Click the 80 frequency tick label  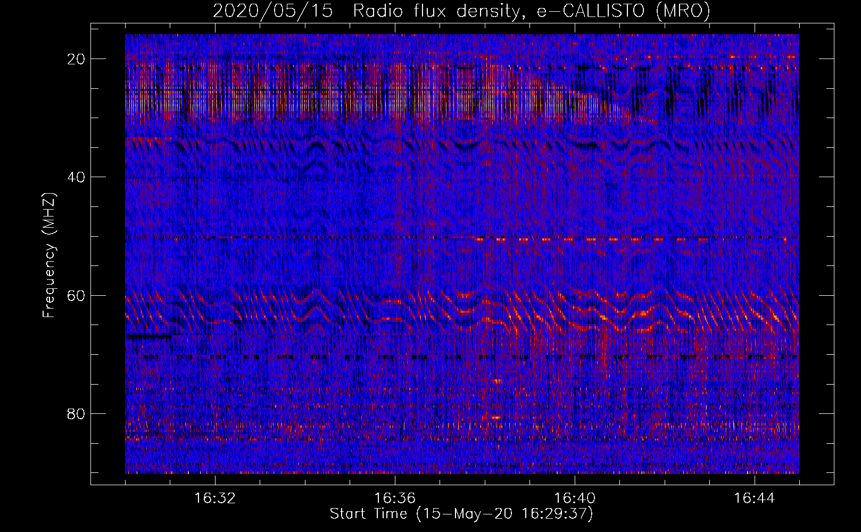[77, 413]
